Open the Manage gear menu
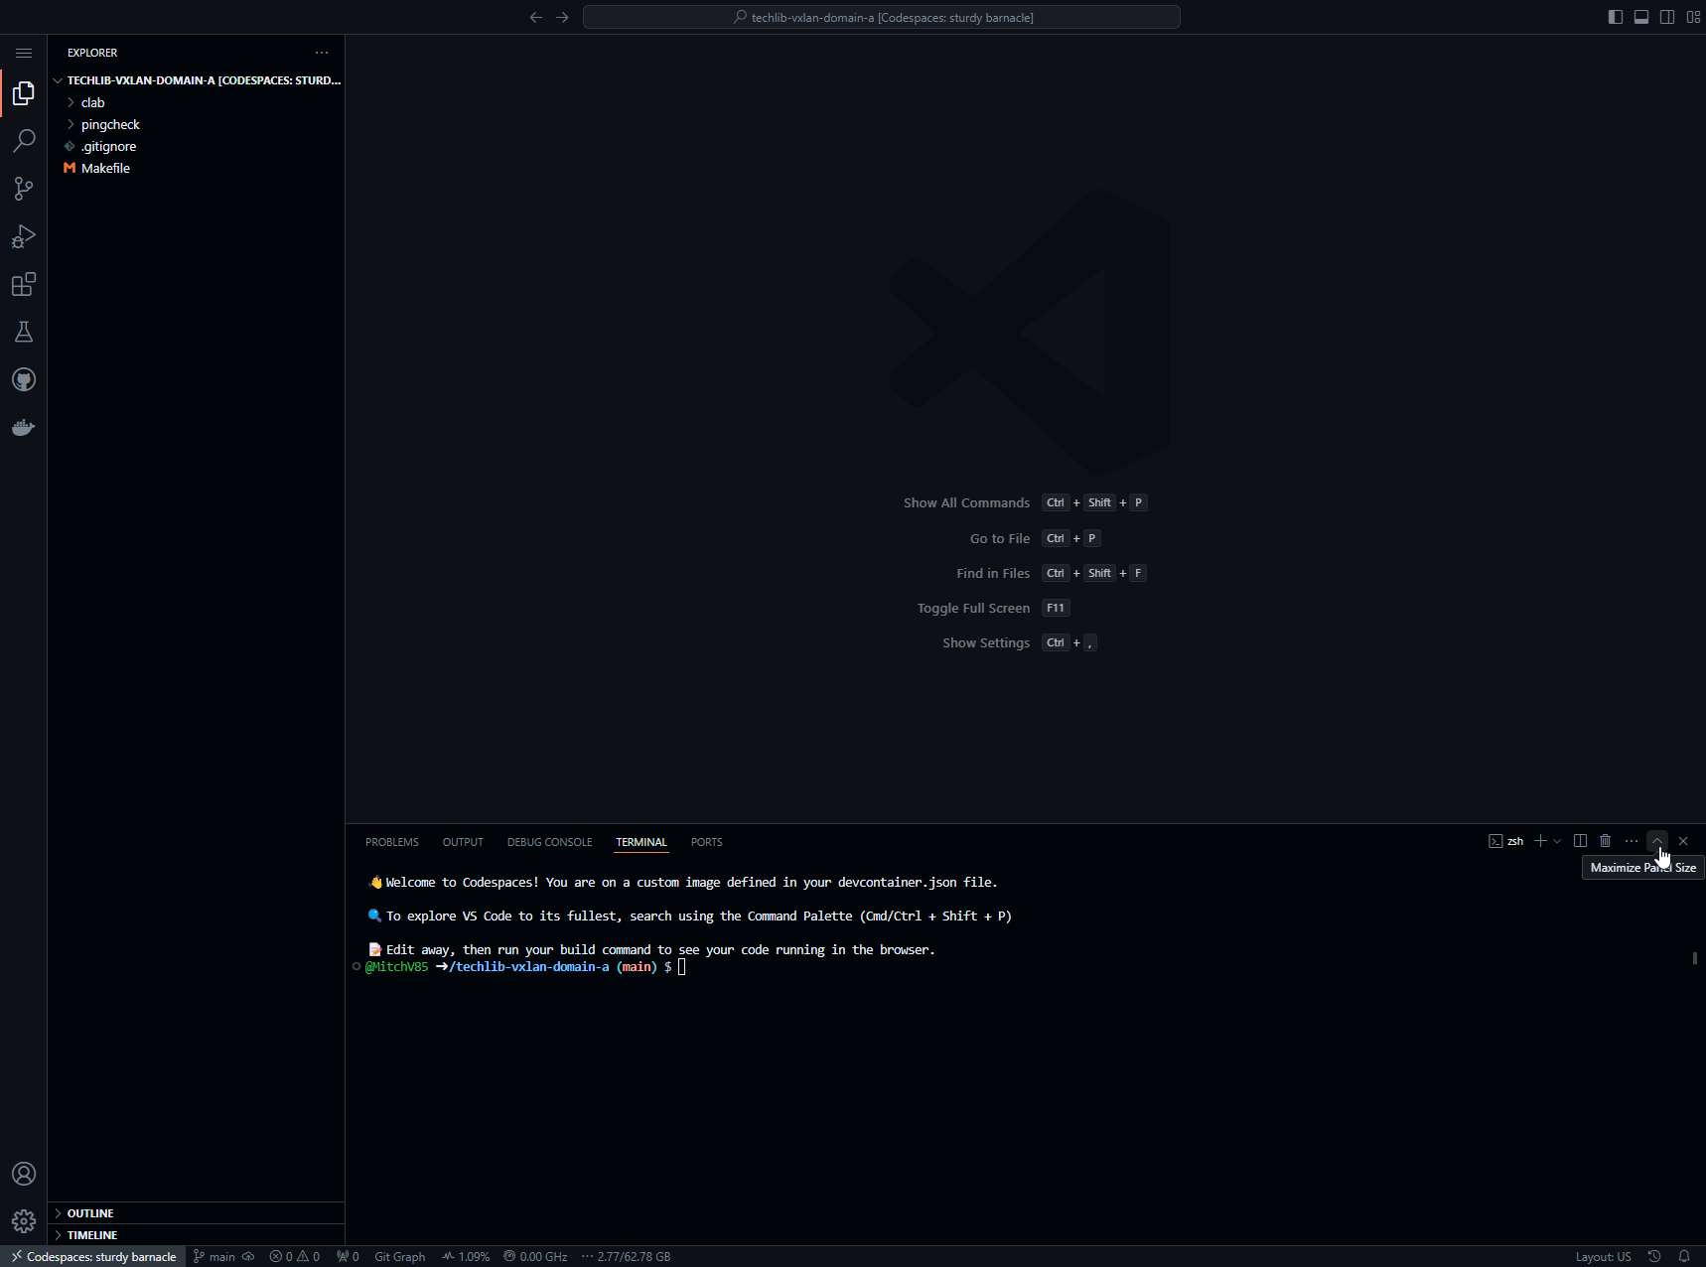This screenshot has width=1706, height=1267. 24,1221
